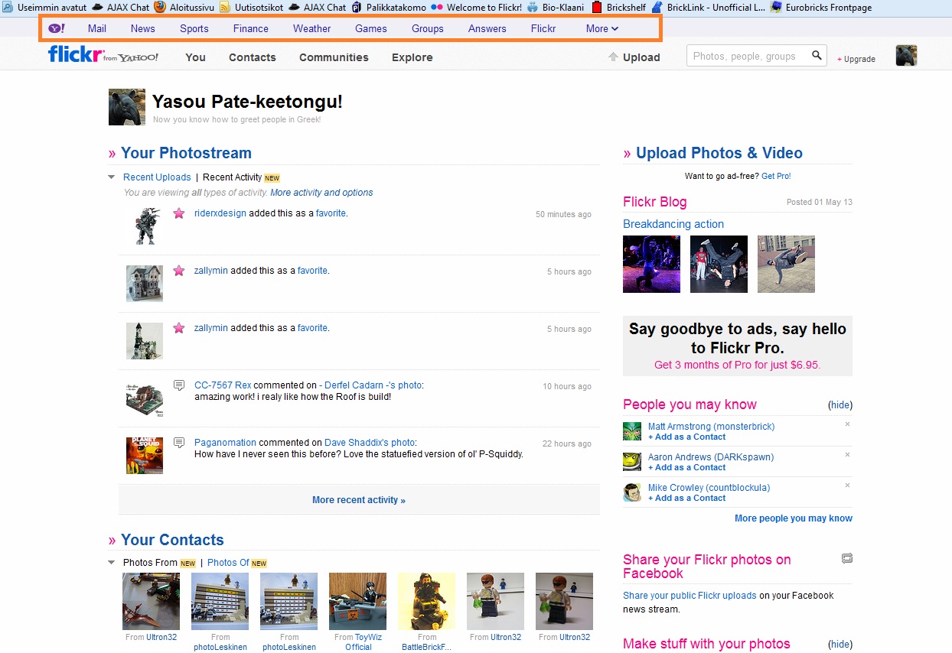Click Share your public Flickr uploads link

690,596
